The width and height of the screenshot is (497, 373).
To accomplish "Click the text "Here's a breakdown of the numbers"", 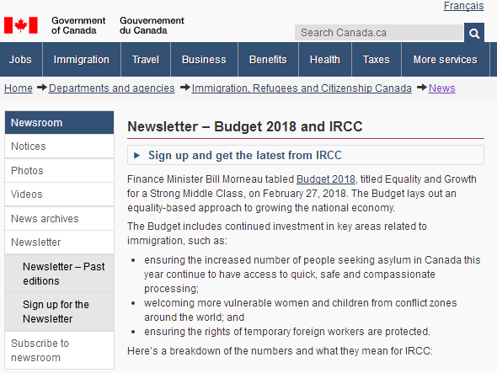I will 210,351.
